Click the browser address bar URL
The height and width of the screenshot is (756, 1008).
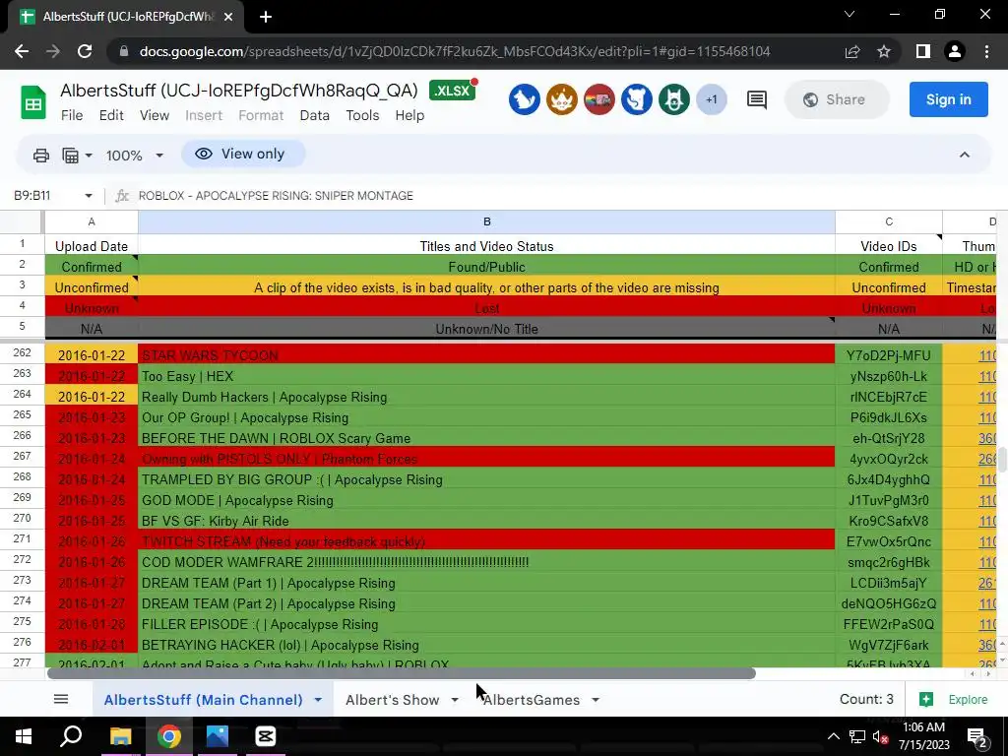[455, 51]
